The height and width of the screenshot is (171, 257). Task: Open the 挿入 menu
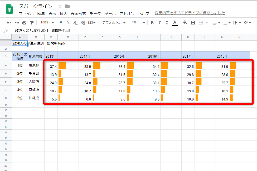[x=63, y=13]
